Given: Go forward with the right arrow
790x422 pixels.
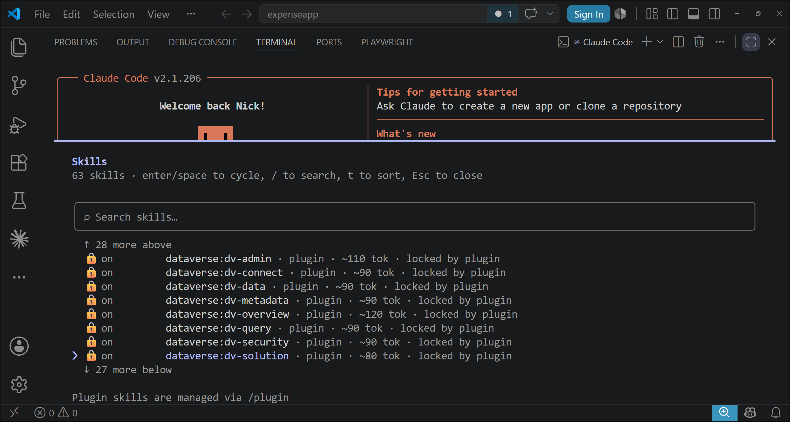Looking at the screenshot, I should (247, 14).
